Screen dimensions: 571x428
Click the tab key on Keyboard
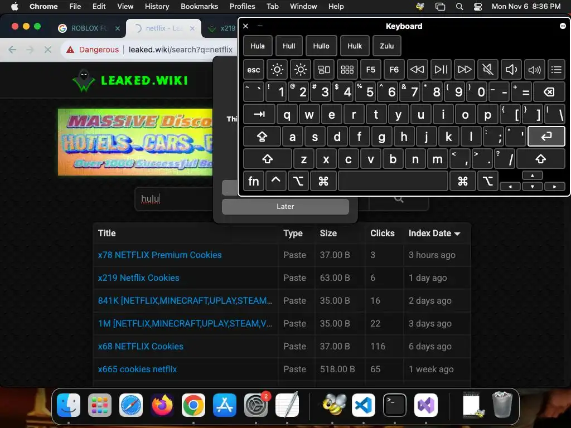(259, 114)
